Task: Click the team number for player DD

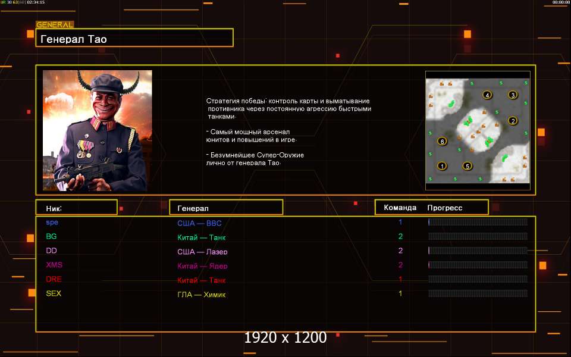Action: click(x=400, y=250)
